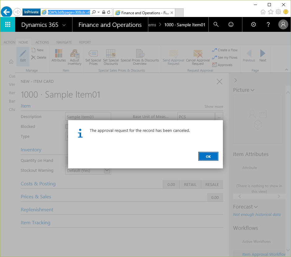Open the Base Unit lookup ellipsis button
The image size is (291, 257).
point(219,117)
